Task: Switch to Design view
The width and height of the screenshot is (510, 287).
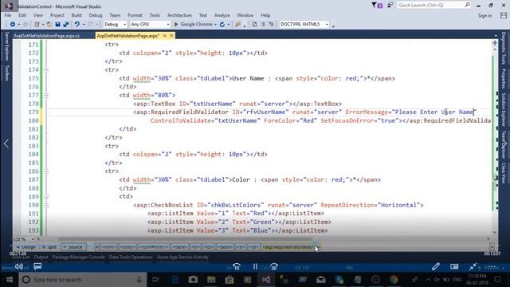Action: pyautogui.click(x=26, y=247)
